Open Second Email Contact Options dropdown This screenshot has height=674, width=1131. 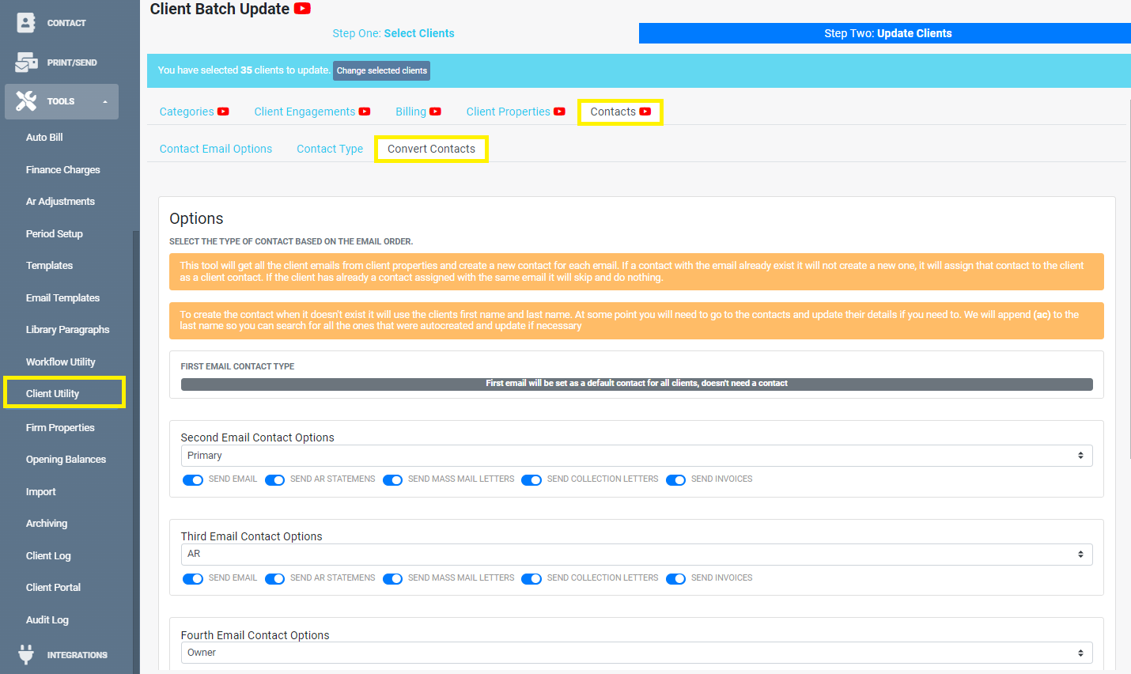pyautogui.click(x=637, y=456)
